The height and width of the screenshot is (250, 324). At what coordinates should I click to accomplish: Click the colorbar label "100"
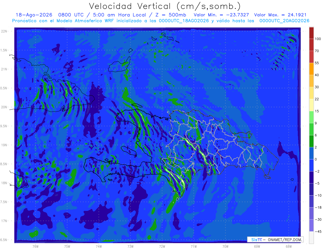pyautogui.click(x=318, y=39)
